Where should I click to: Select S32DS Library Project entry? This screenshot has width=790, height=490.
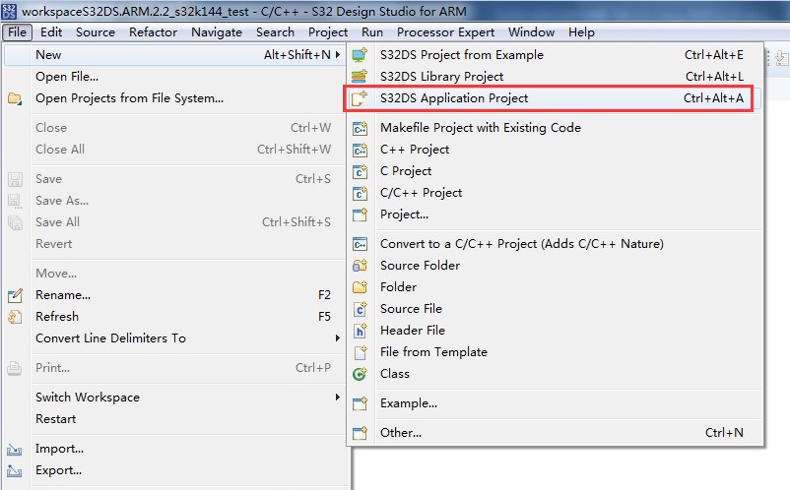click(x=554, y=77)
